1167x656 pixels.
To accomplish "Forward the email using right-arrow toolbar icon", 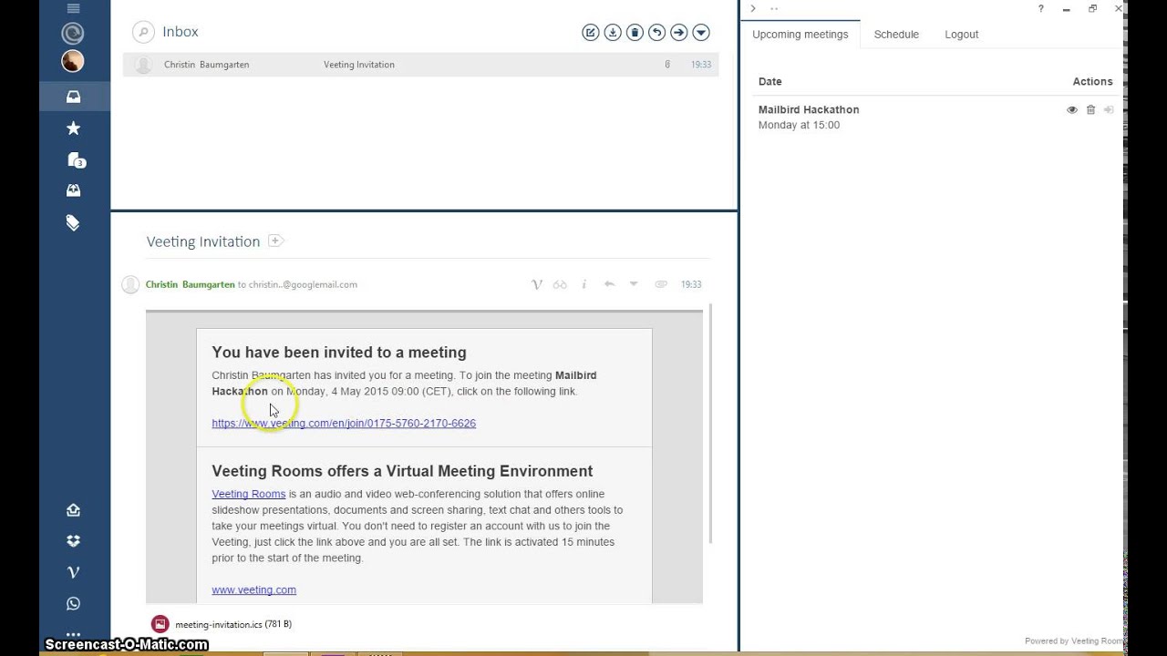I will point(678,33).
